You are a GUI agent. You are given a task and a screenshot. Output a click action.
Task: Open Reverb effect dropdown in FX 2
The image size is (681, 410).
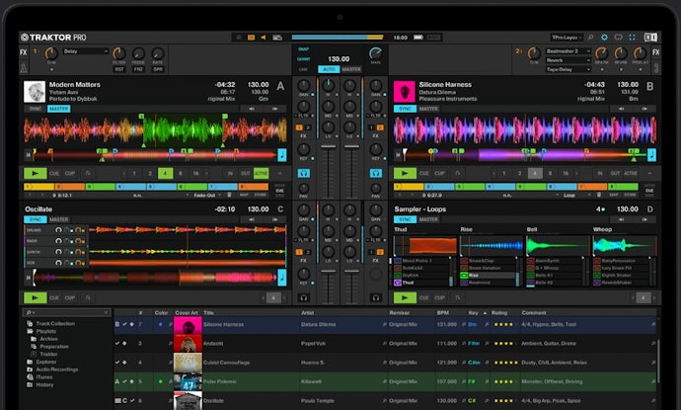coord(568,60)
